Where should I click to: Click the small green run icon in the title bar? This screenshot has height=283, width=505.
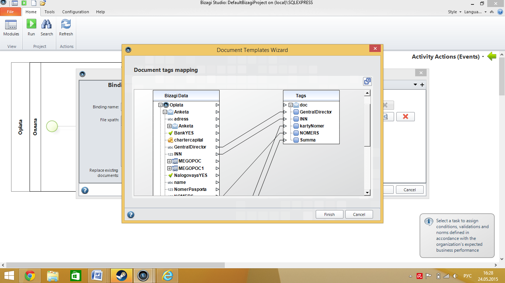(x=24, y=3)
